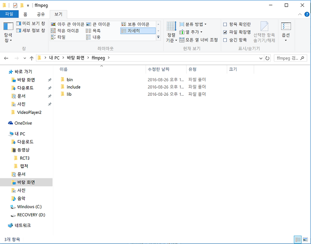The image size is (311, 244).
Task: Select 아주 큰 아이콘 layout
Action: pyautogui.click(x=67, y=24)
